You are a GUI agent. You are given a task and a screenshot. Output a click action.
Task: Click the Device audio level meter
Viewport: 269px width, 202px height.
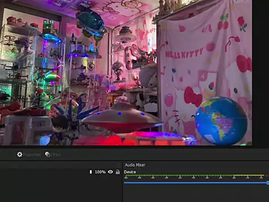tap(197, 176)
